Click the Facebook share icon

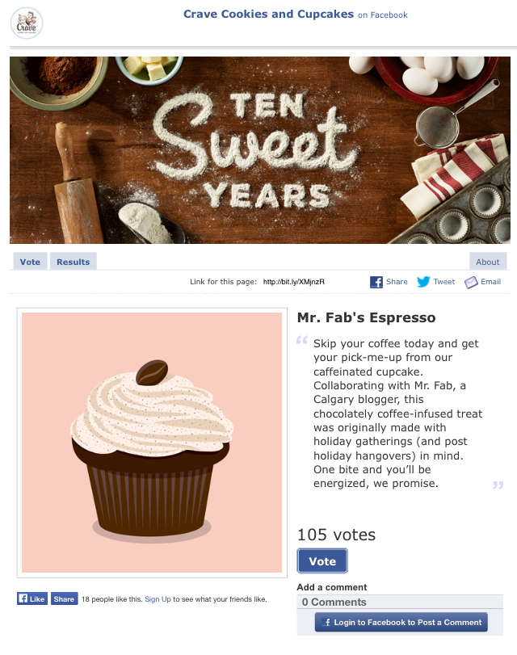[x=376, y=282]
